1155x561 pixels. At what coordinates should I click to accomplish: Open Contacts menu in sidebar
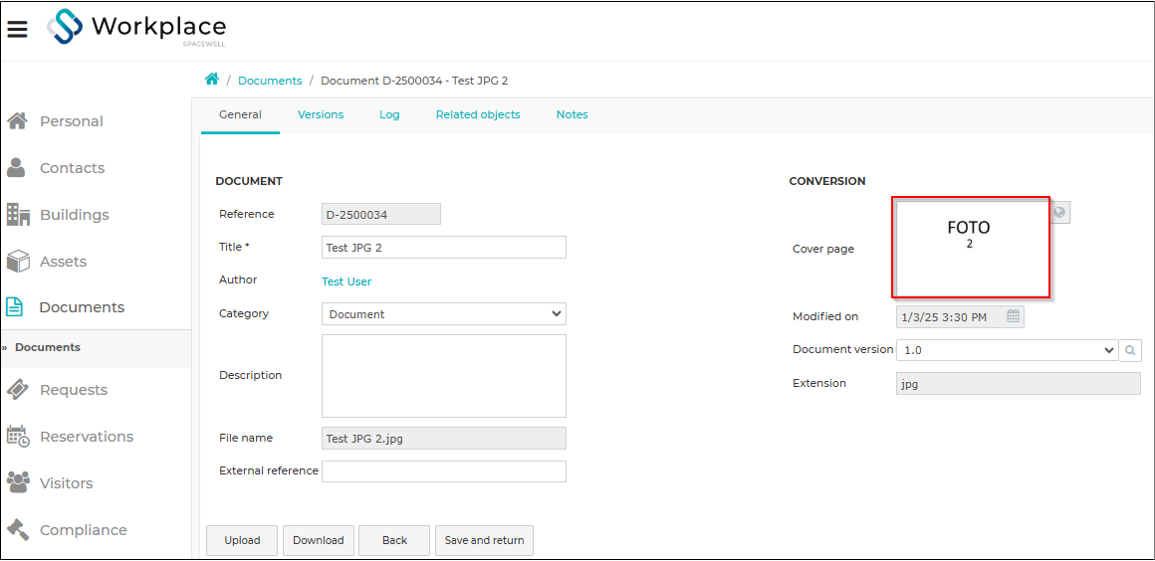click(72, 168)
